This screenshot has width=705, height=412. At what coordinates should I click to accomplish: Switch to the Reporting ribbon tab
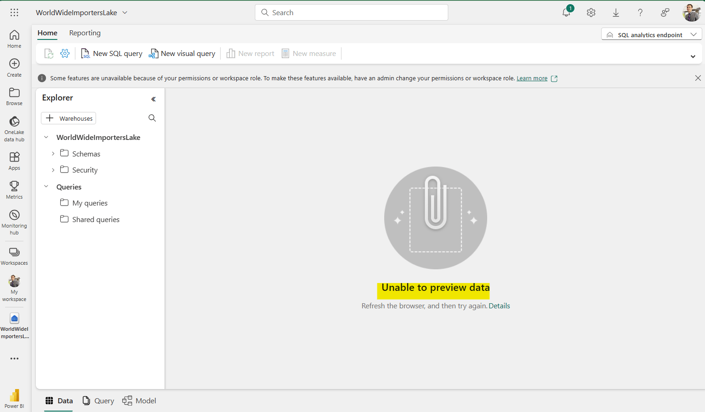click(85, 33)
